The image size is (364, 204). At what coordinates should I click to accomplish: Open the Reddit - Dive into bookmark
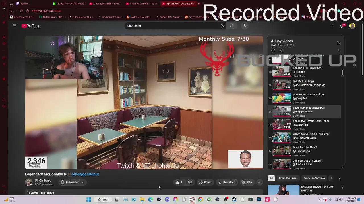[x=139, y=17]
